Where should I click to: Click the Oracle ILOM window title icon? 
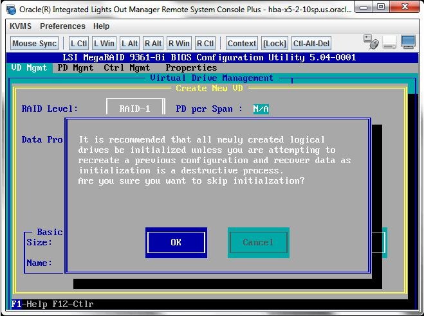(x=12, y=10)
